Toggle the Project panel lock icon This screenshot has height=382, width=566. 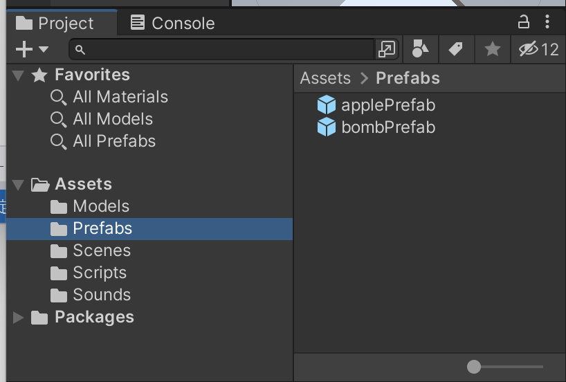tap(523, 22)
